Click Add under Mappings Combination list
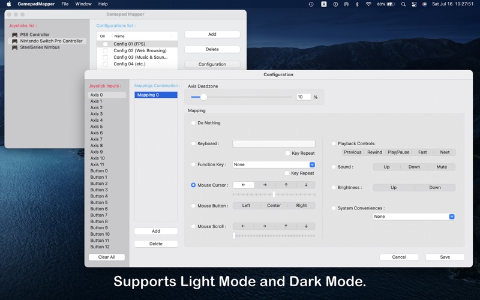This screenshot has height=300, width=480. click(x=156, y=231)
